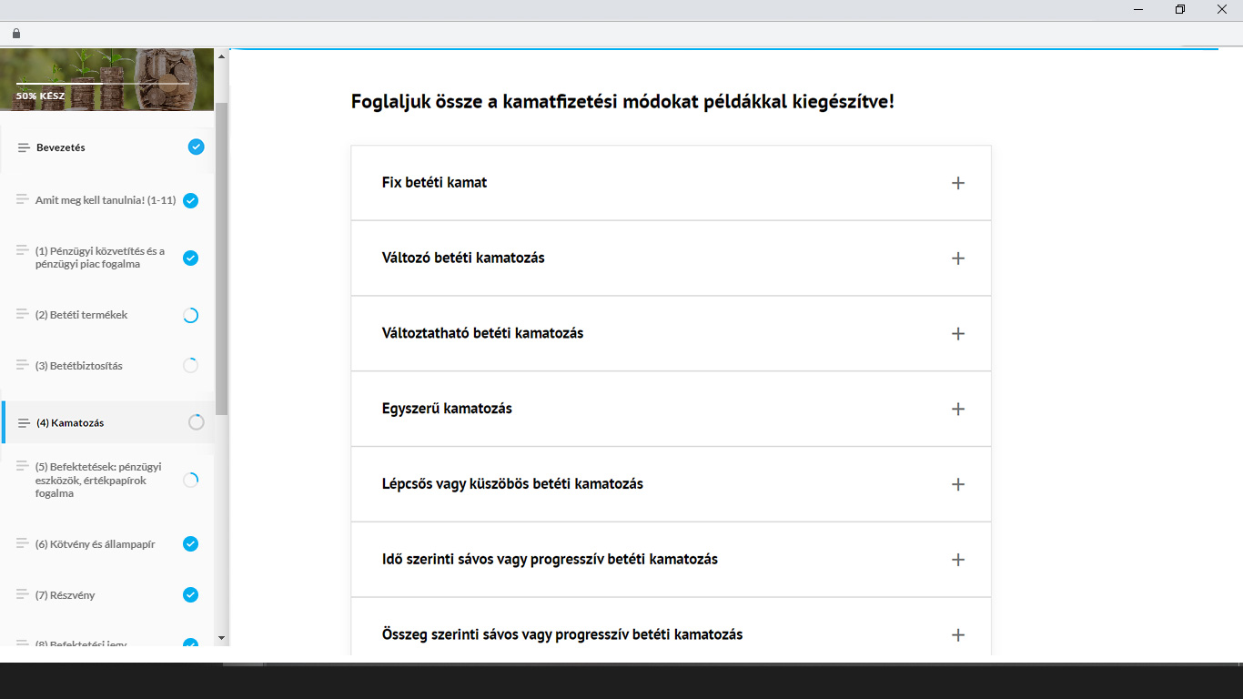Image resolution: width=1243 pixels, height=699 pixels.
Task: Open Lépcsős vagy küszöbös betéti kamatozás panel
Action: (x=957, y=484)
